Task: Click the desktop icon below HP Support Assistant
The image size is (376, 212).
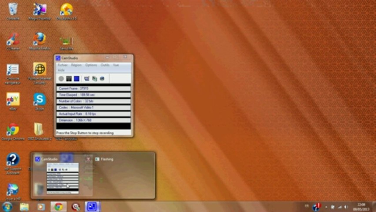Action: click(13, 191)
